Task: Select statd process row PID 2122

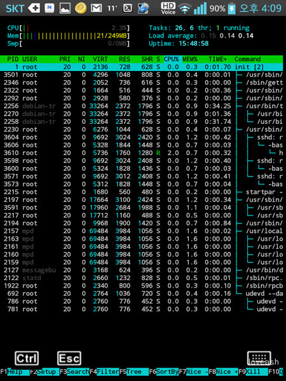Action: point(142,277)
